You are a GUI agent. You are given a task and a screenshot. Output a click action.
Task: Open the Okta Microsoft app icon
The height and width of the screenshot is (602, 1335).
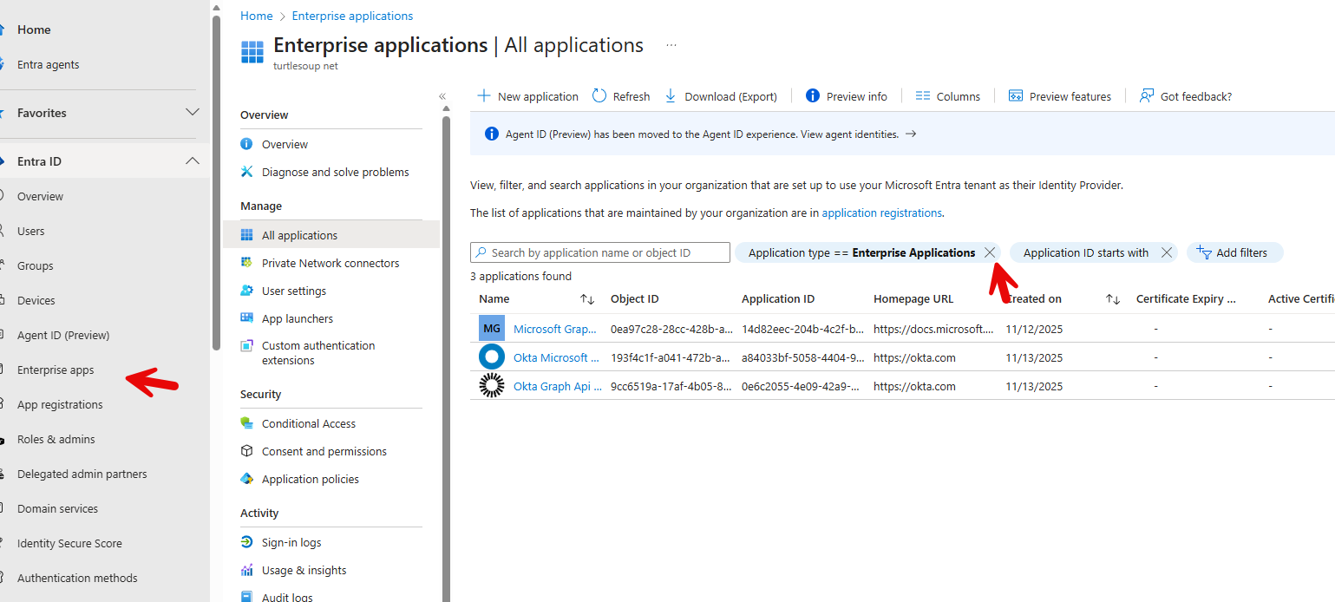click(x=492, y=357)
